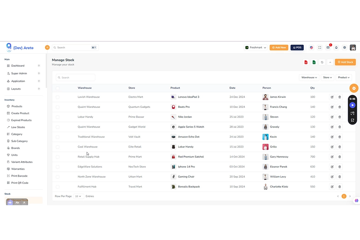Edit the Beats Pro stock entry
360x240 pixels.
[x=332, y=107]
